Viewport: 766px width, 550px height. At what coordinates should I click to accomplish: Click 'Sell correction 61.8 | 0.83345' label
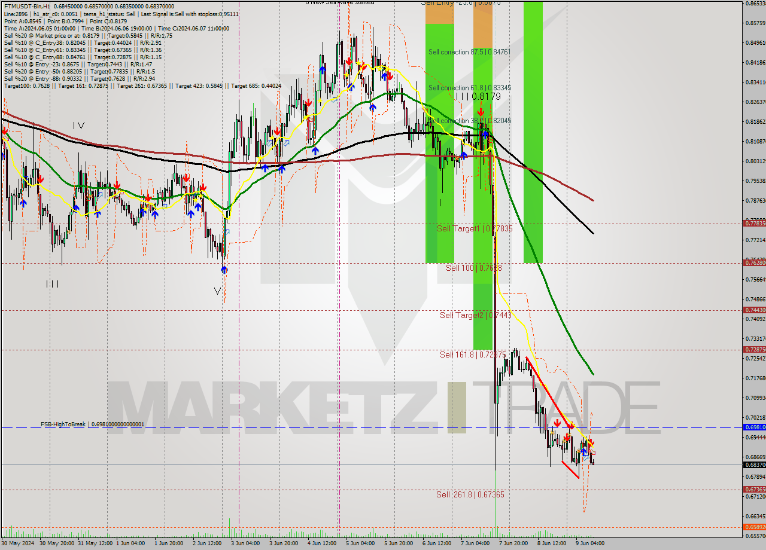click(470, 87)
